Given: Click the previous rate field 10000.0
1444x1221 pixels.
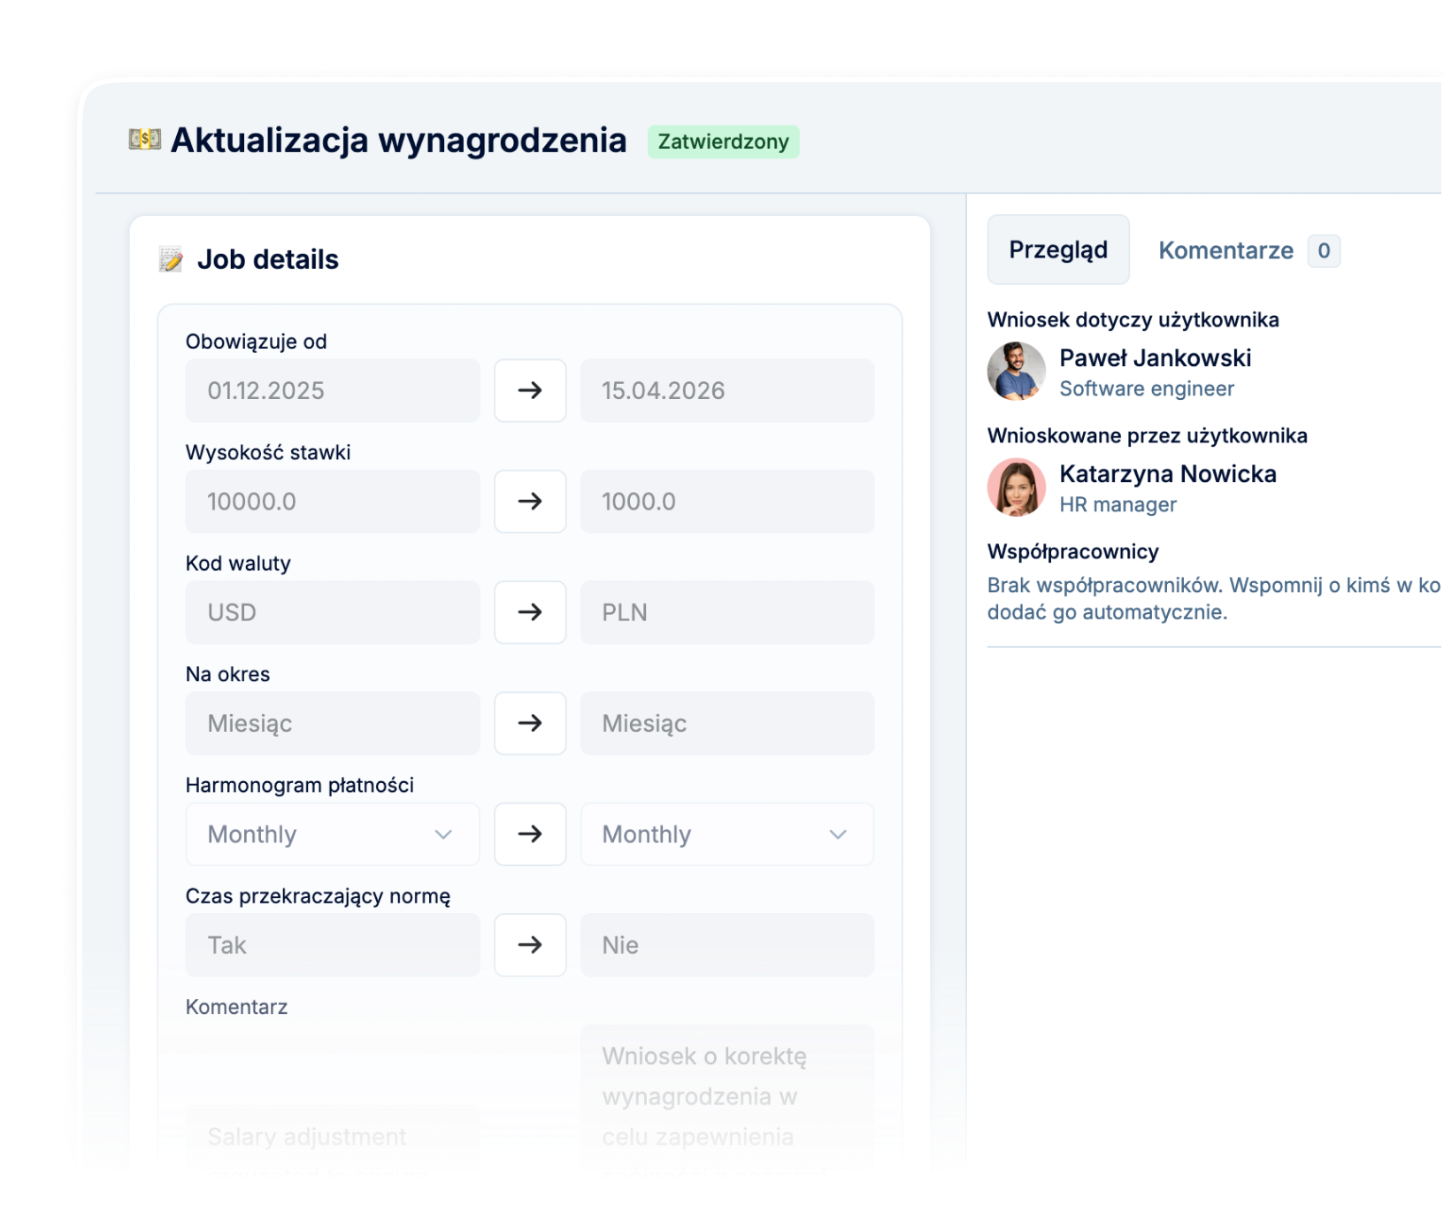Looking at the screenshot, I should 332,502.
